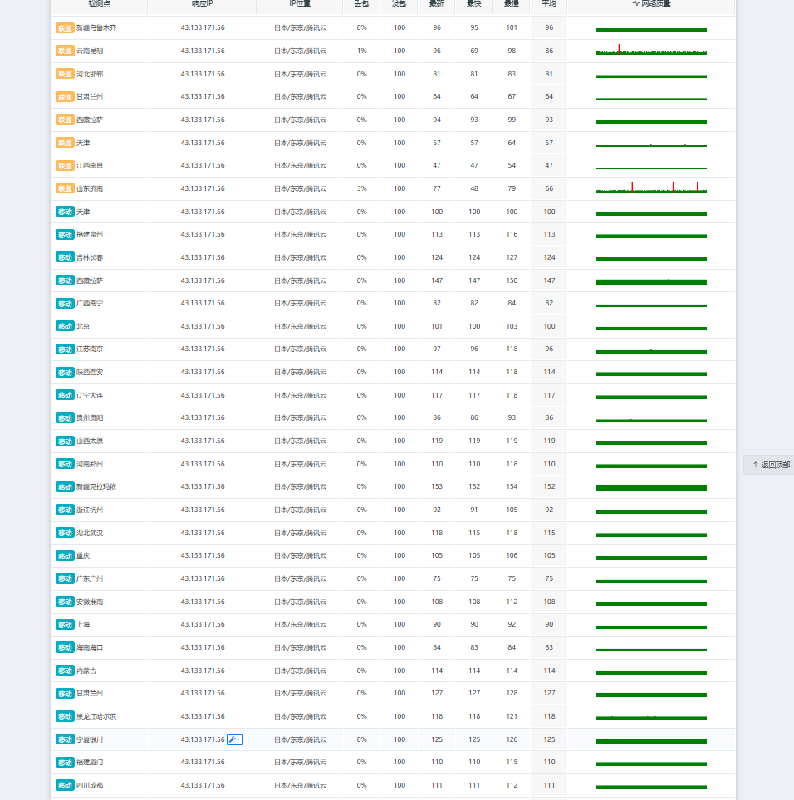Sort by the 平均 column header
The height and width of the screenshot is (800, 794).
coord(549,4)
